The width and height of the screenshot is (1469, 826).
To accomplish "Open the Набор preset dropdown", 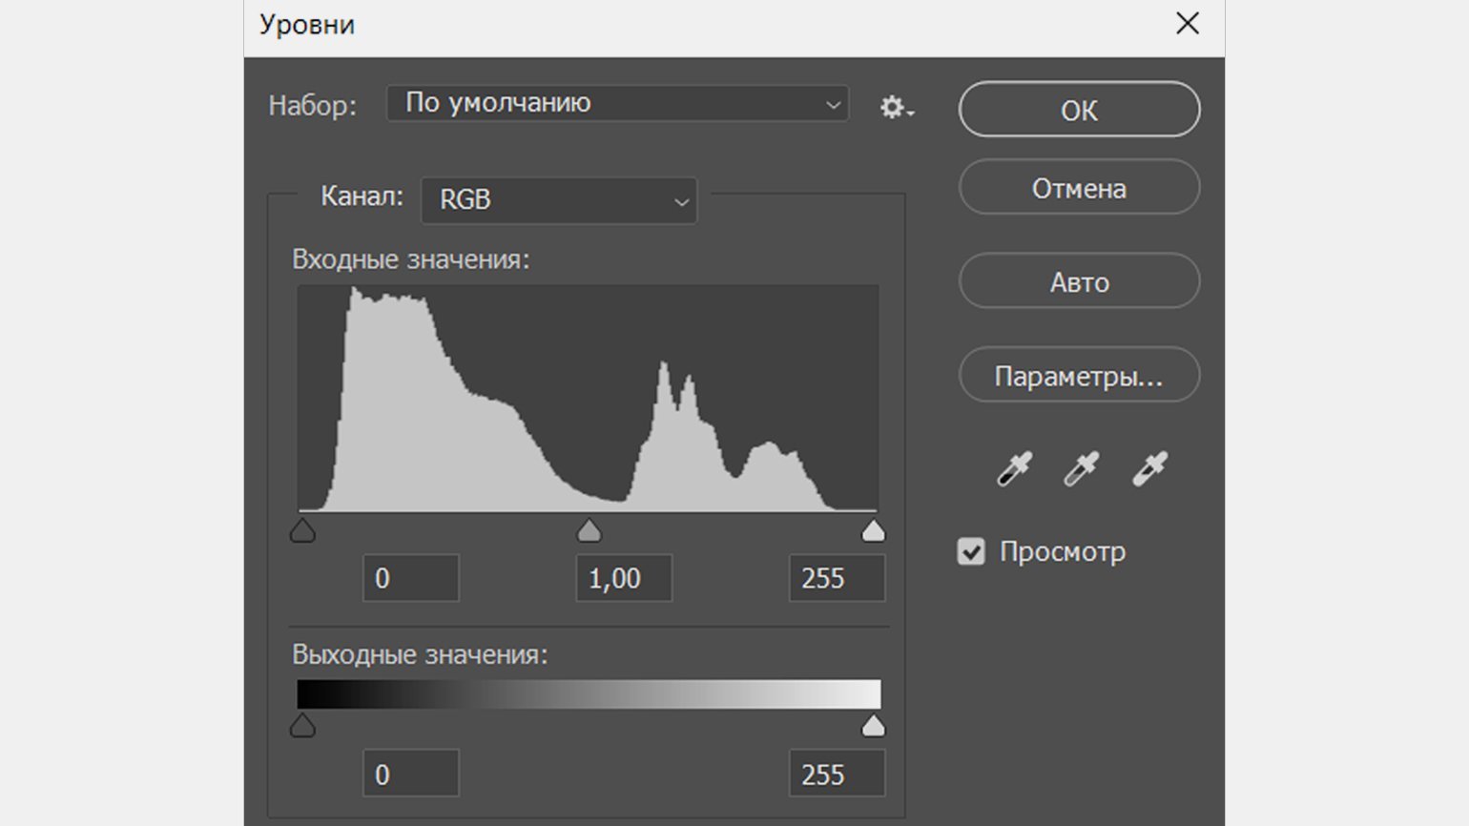I will click(617, 103).
